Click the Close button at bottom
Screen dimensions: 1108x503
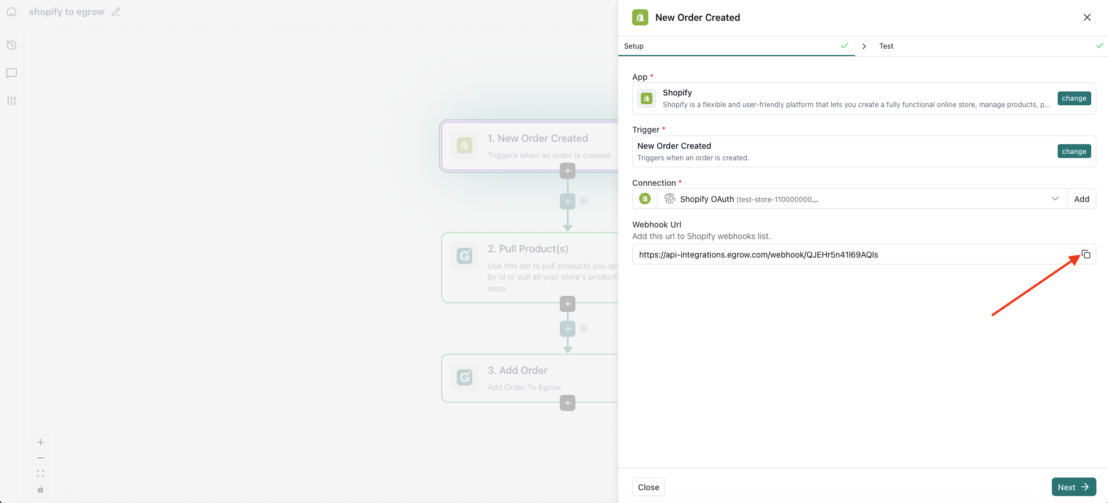click(x=648, y=487)
